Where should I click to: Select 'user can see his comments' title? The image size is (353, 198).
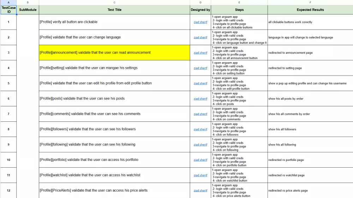[114, 114]
